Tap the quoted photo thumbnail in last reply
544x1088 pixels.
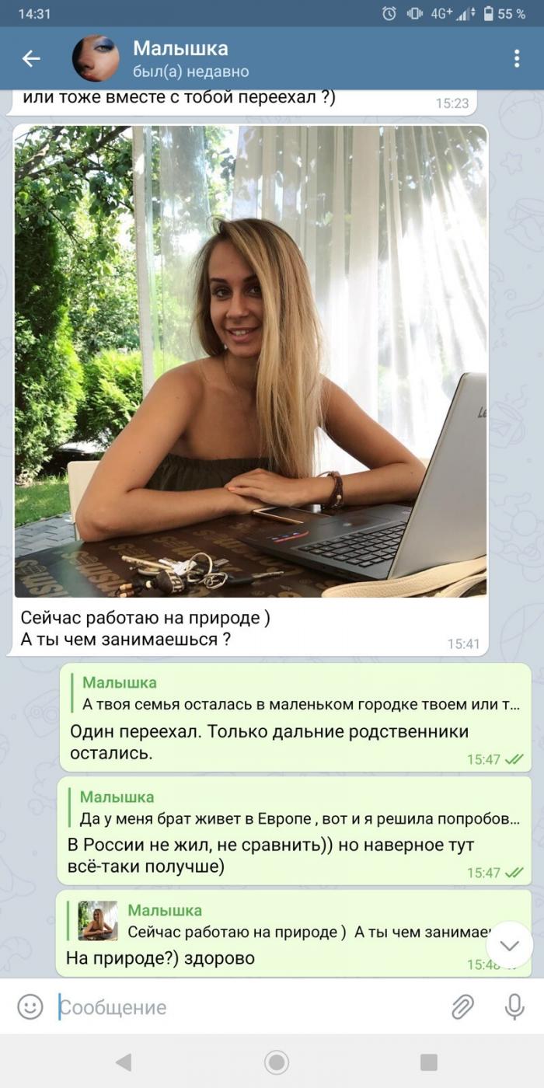coord(98,921)
